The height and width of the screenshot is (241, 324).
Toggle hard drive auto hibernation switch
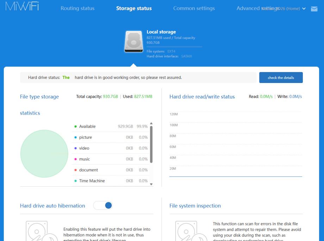pos(103,205)
